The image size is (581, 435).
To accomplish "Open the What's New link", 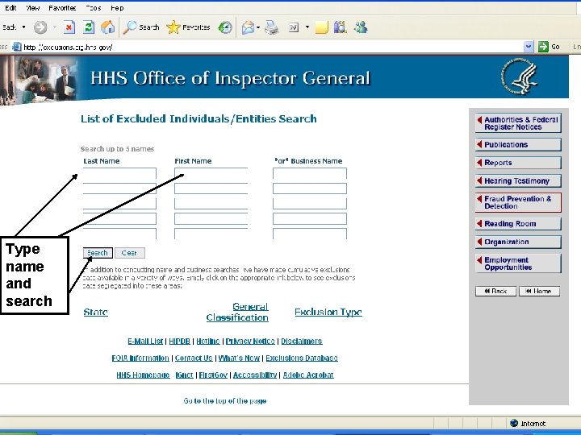I will click(239, 358).
